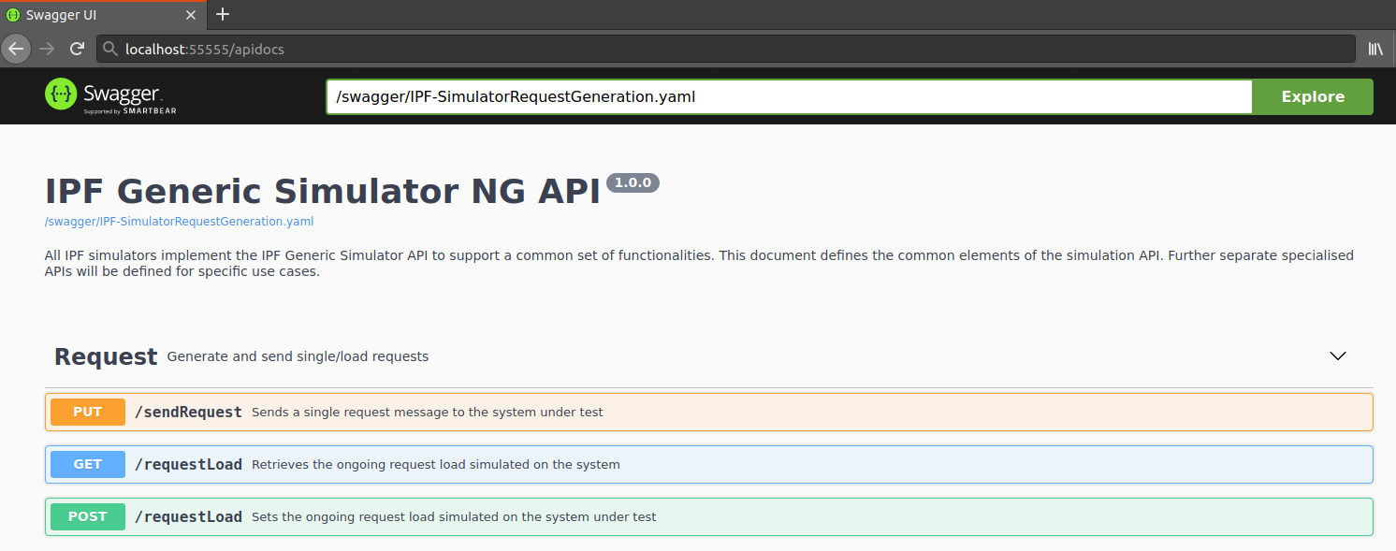Click the blue GET method badge

pyautogui.click(x=87, y=464)
